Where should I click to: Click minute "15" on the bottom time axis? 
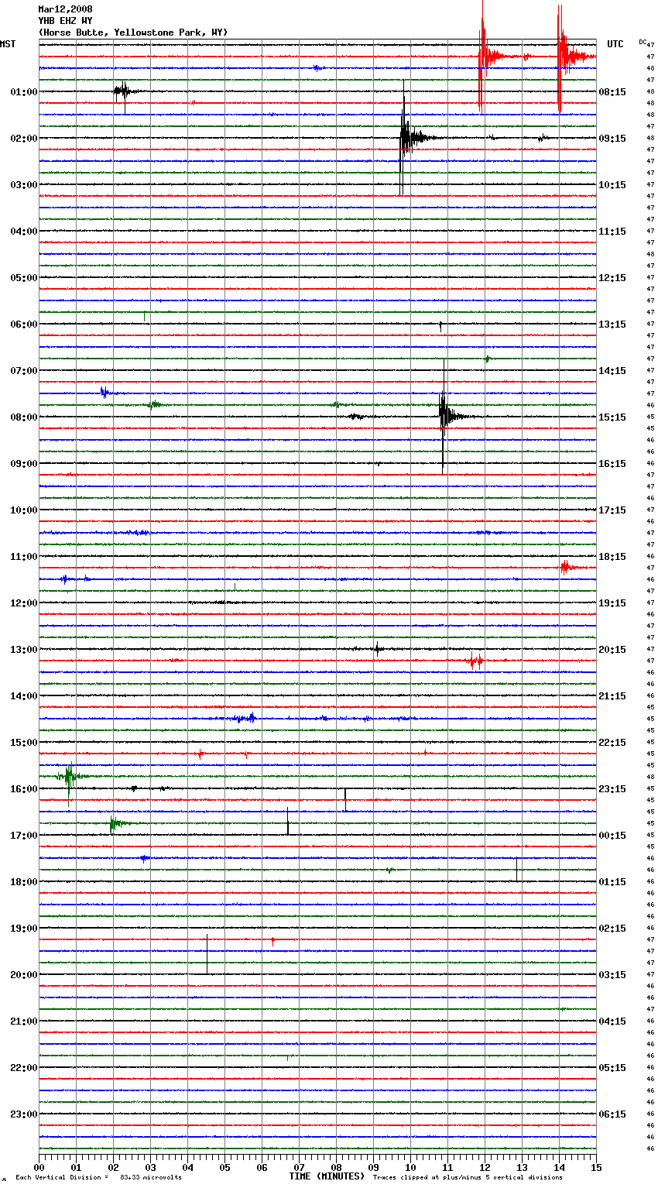click(x=596, y=1167)
